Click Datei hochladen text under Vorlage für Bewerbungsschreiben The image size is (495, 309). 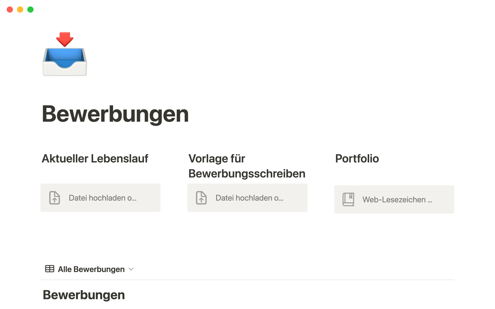tap(249, 198)
